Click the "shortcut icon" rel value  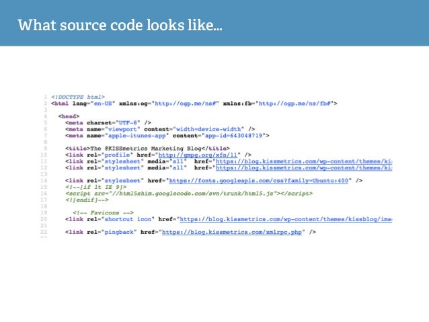point(128,219)
